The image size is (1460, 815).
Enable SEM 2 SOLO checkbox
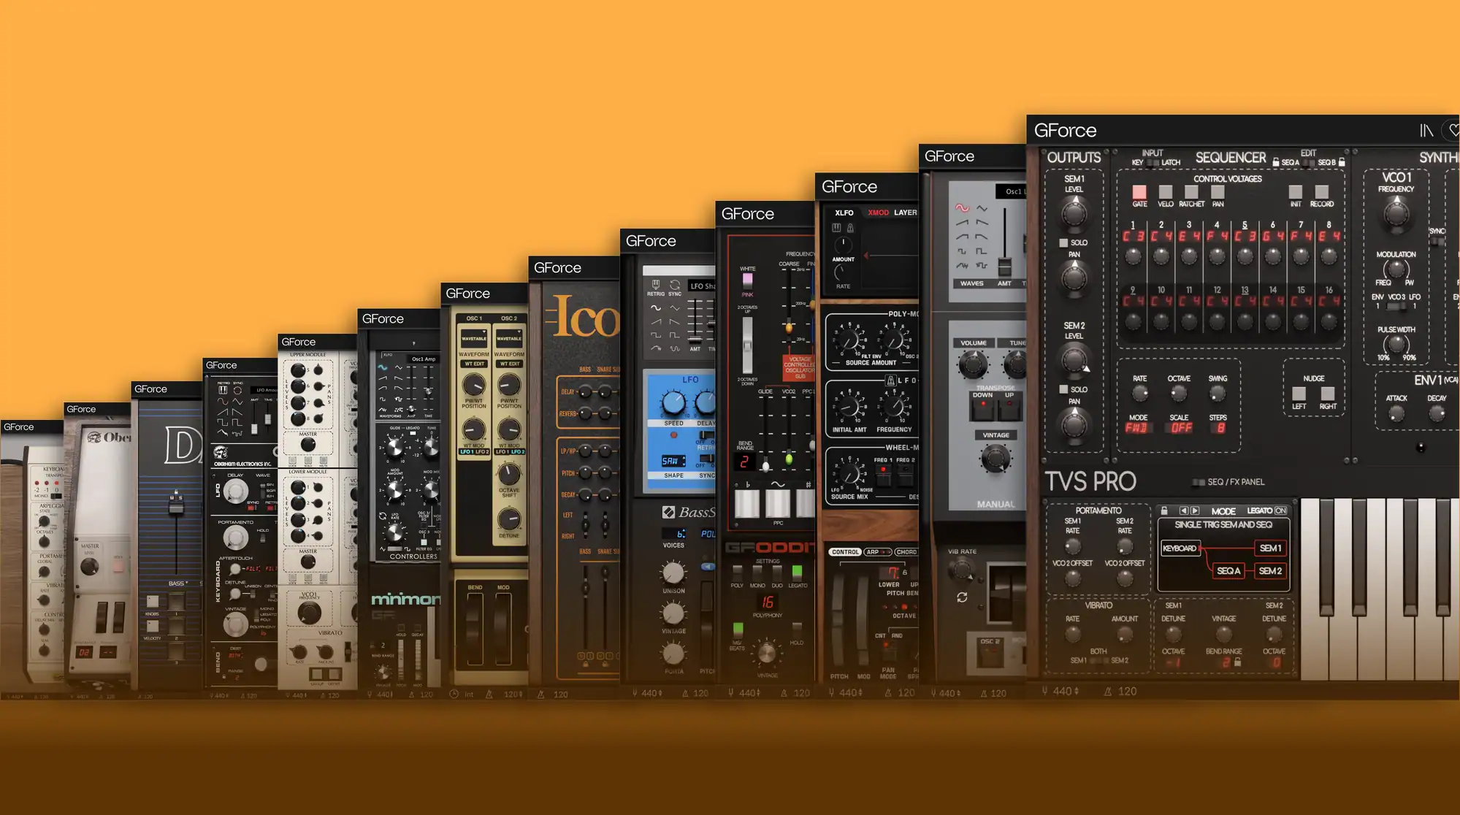[x=1063, y=389]
